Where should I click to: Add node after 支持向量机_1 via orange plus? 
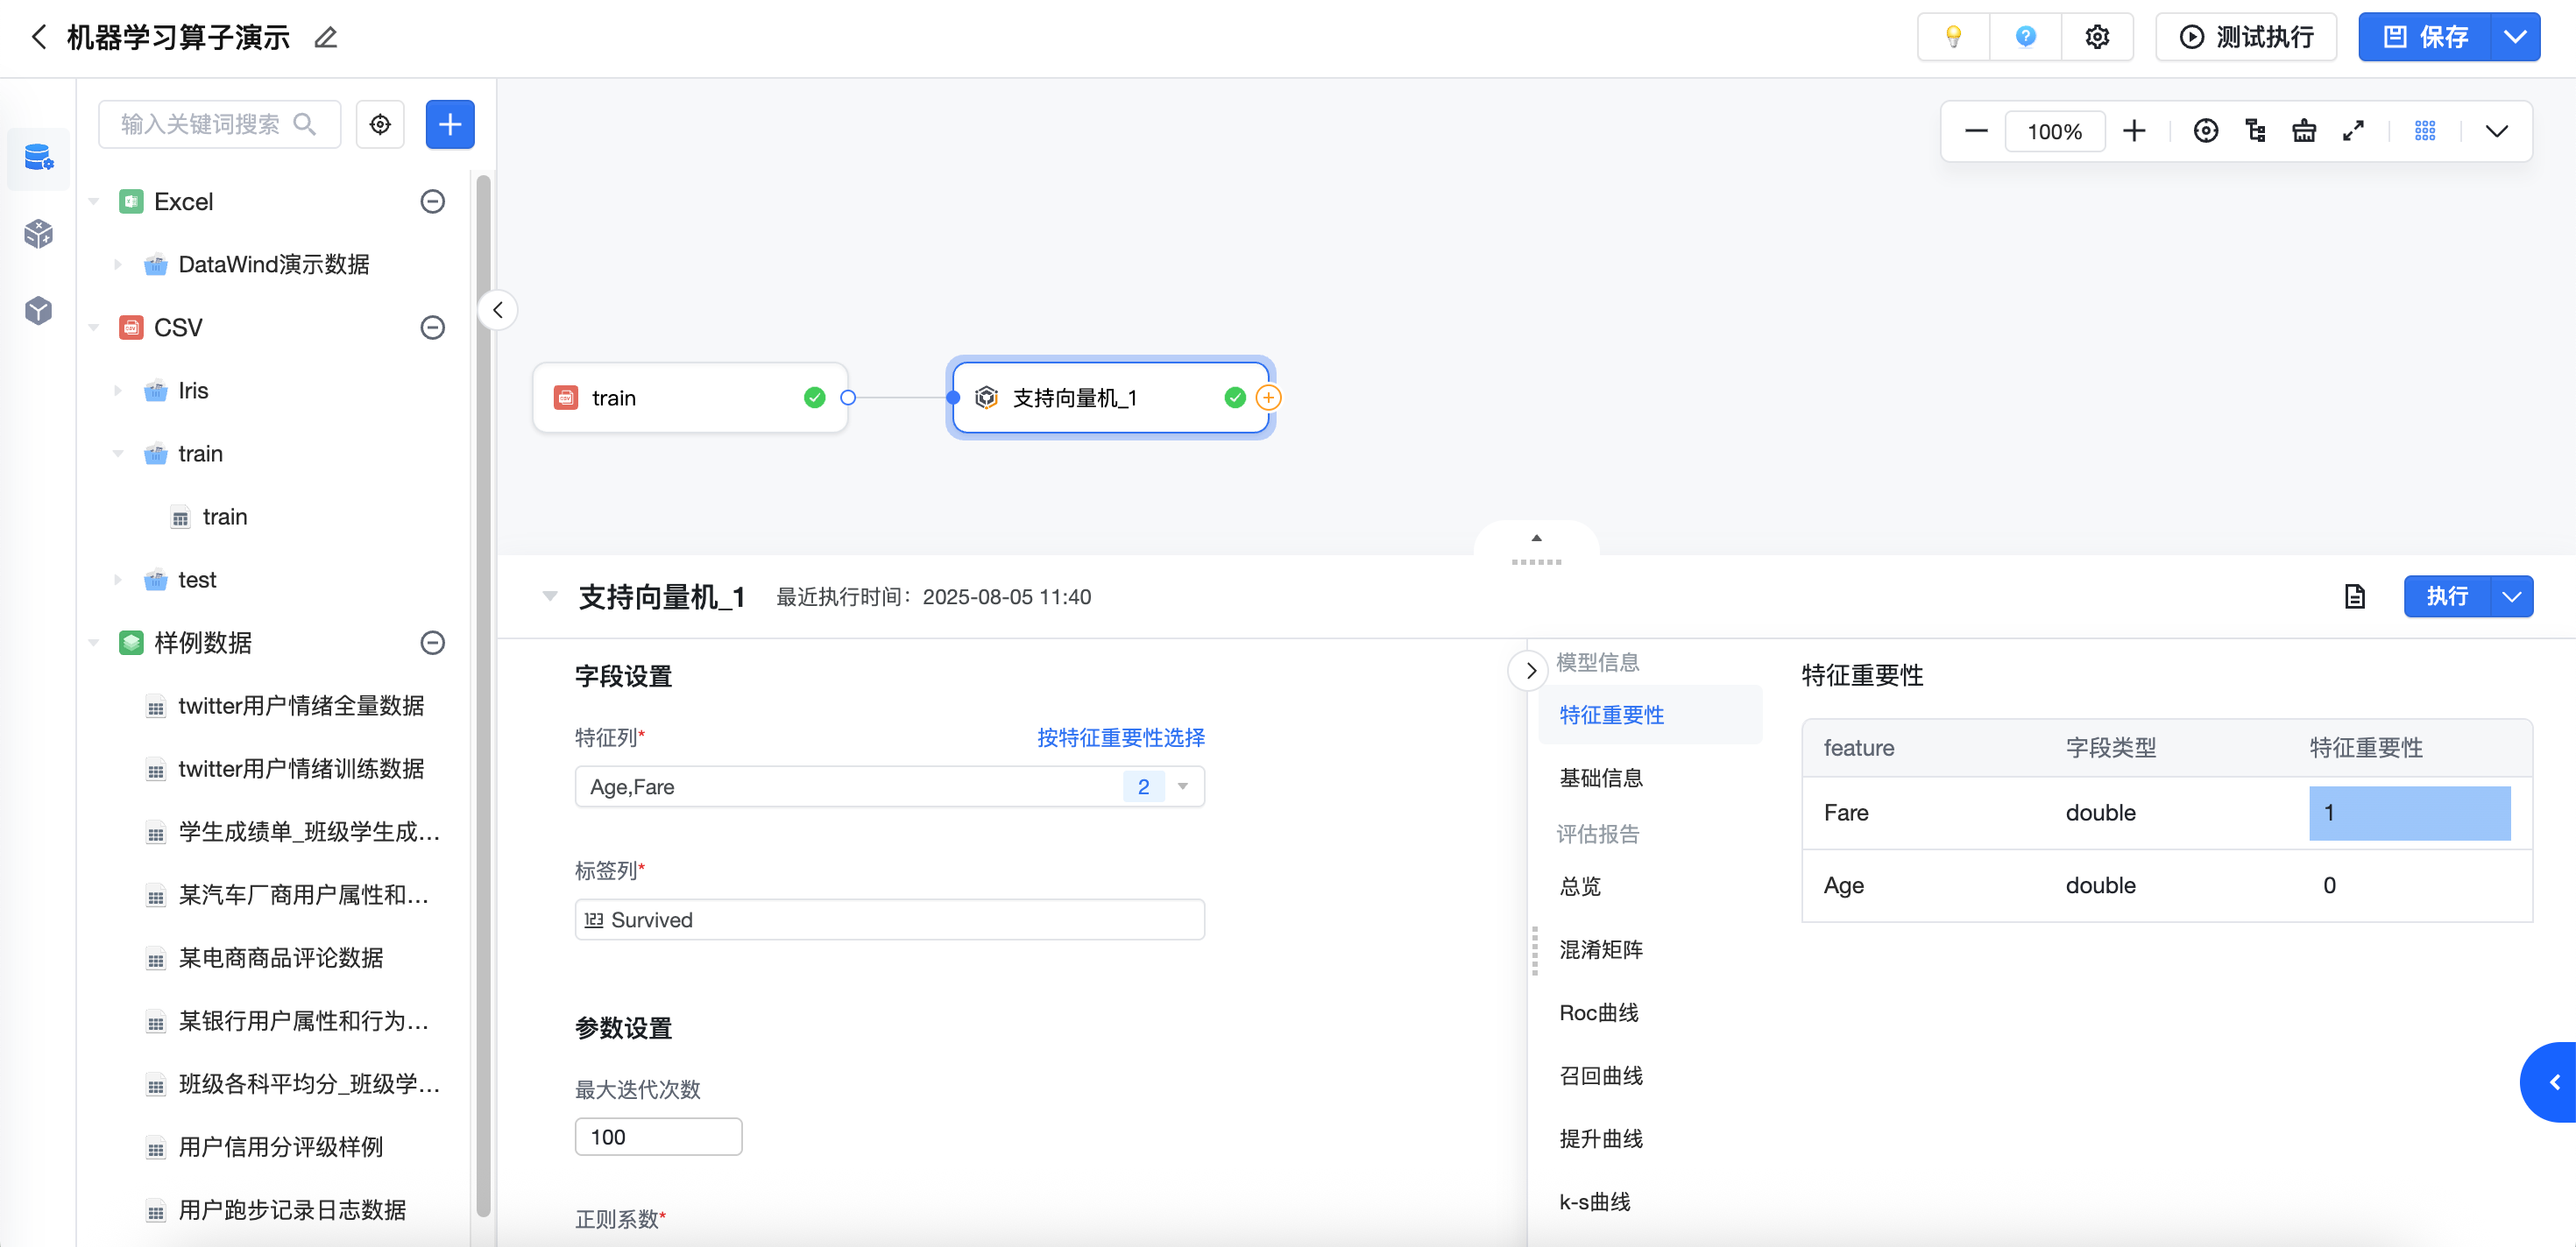[1268, 398]
